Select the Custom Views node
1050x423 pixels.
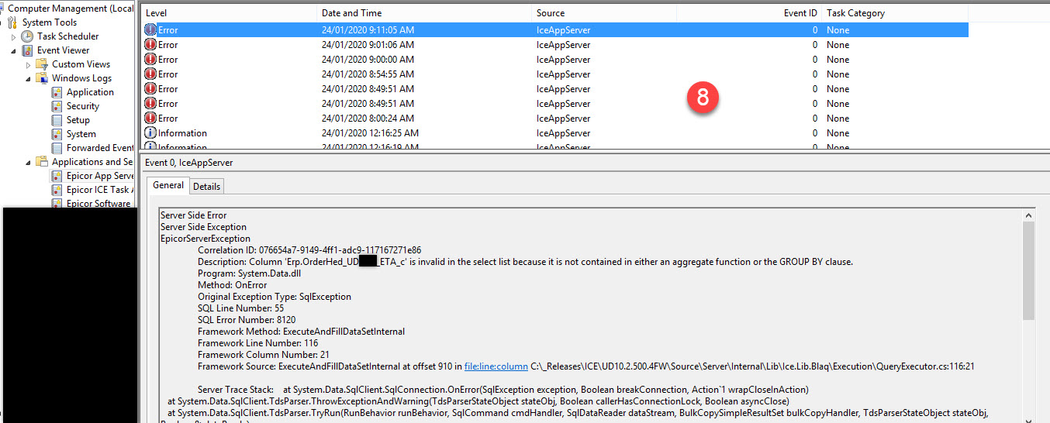(81, 64)
